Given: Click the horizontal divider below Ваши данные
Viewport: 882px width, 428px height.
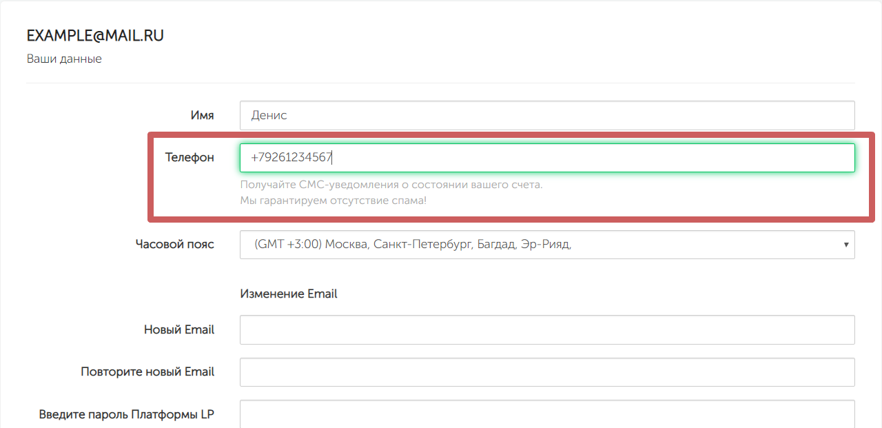Looking at the screenshot, I should (x=440, y=83).
